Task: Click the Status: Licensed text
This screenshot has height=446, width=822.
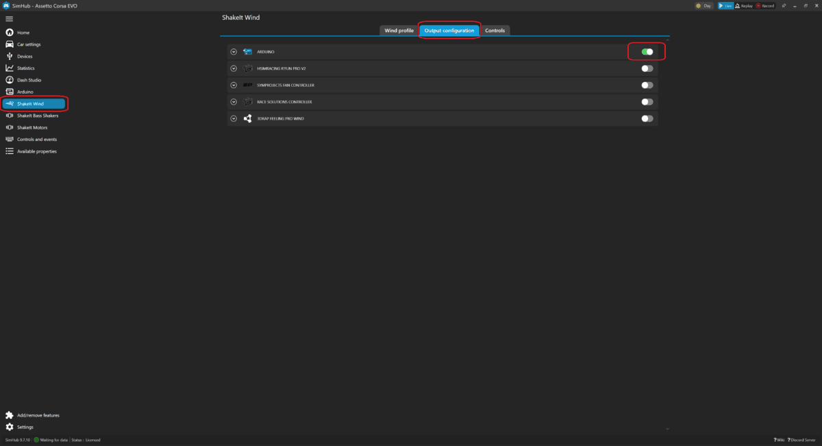Action: [x=87, y=440]
